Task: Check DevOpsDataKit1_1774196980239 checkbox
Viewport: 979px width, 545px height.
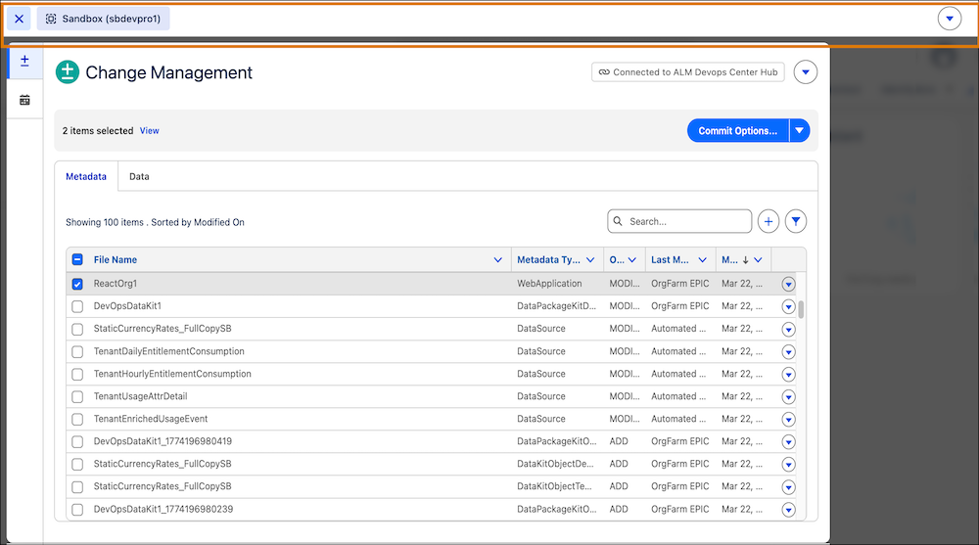Action: coord(77,510)
